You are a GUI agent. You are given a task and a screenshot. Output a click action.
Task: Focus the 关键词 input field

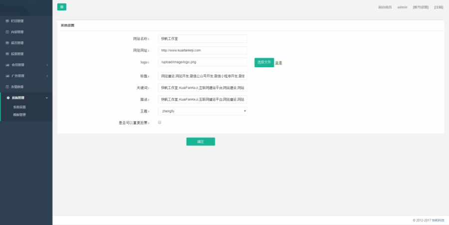pyautogui.click(x=203, y=88)
